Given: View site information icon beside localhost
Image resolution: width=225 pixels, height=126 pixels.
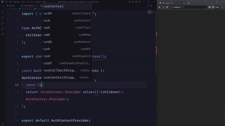Looking at the screenshot, I should click(172, 7).
